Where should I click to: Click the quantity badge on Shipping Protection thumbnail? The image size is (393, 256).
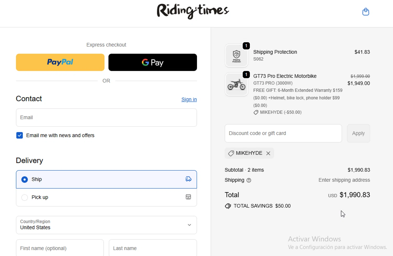tap(246, 46)
